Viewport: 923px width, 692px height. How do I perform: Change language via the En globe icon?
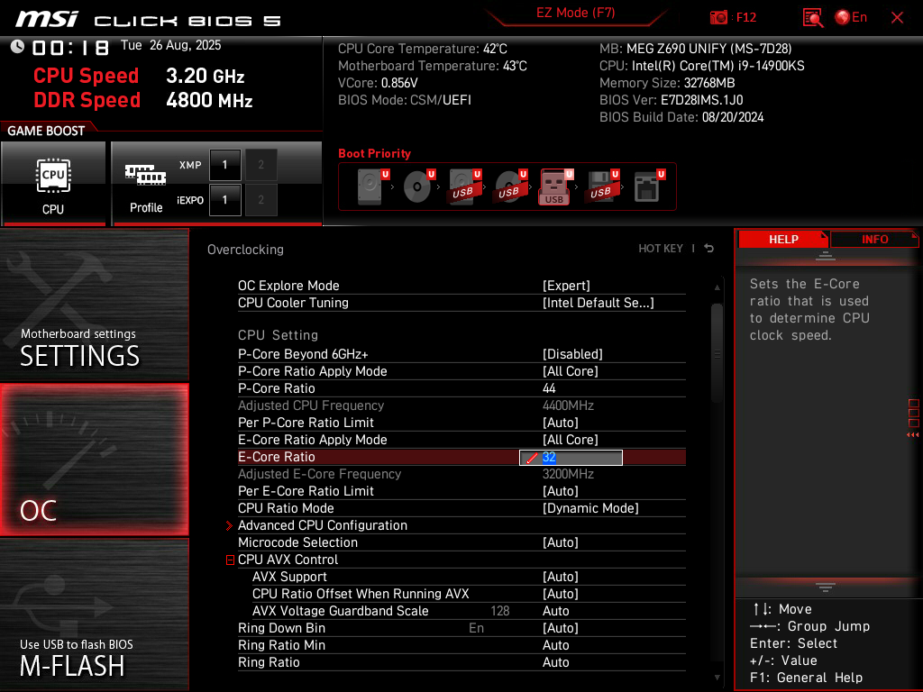[x=851, y=18]
